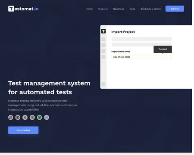Screen dimensions: 194x155
Task: Click the Copied tooltip
Action: [x=163, y=49]
